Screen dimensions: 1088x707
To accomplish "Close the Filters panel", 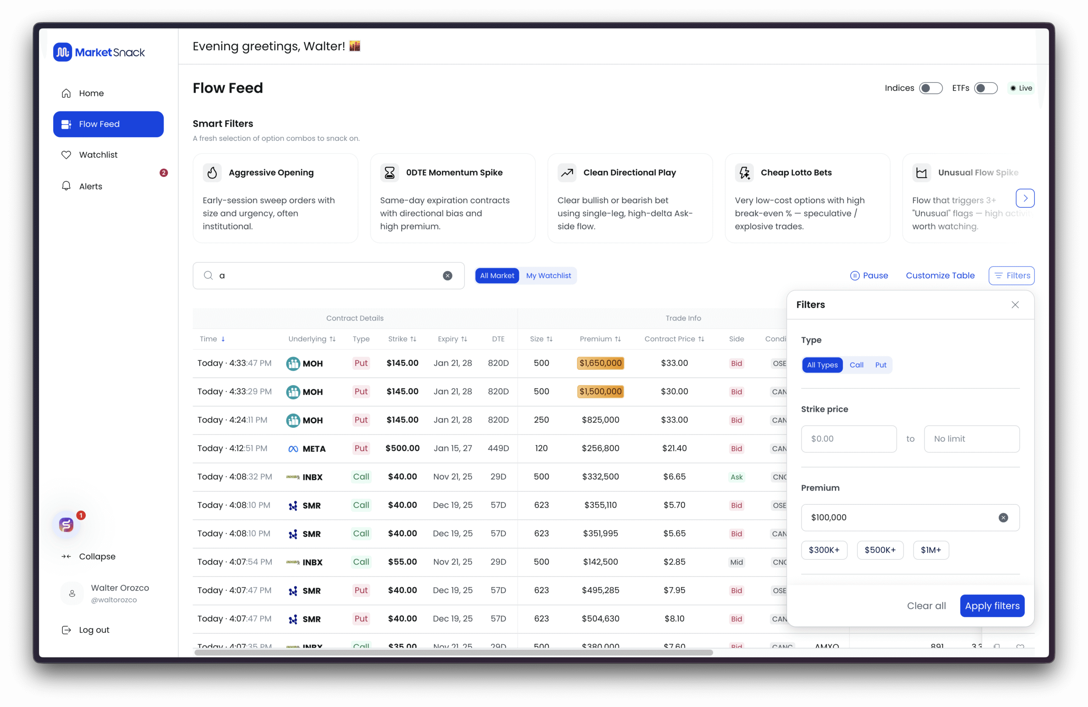I will point(1015,304).
